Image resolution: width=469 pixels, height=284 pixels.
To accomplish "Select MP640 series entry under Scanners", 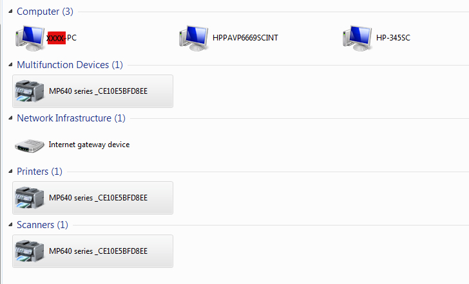I will 93,251.
